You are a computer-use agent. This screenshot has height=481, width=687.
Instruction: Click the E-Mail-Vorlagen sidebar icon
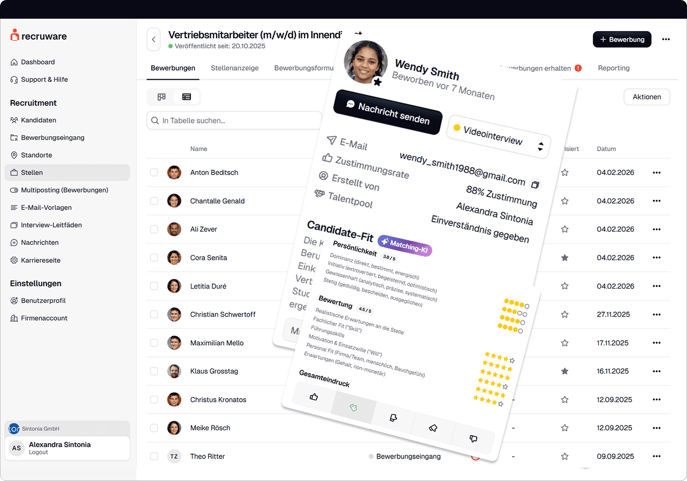click(x=14, y=207)
